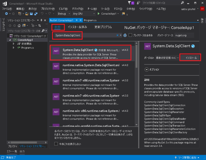Open the 編集 menu
The image size is (206, 160).
pyautogui.click(x=20, y=9)
